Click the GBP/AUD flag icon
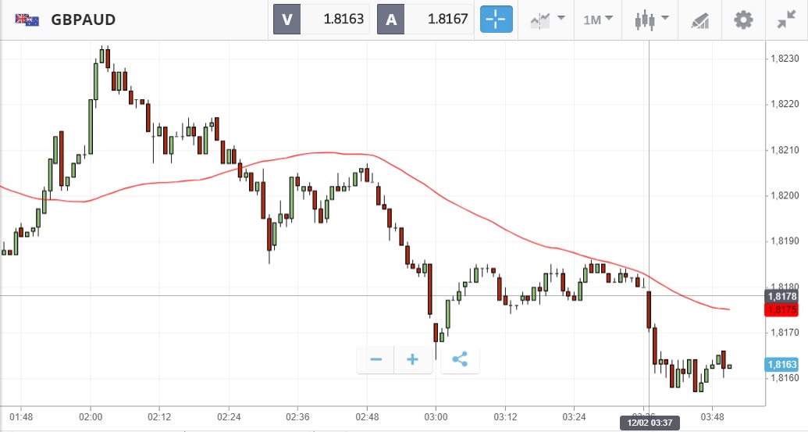This screenshot has height=432, width=808. pos(27,20)
